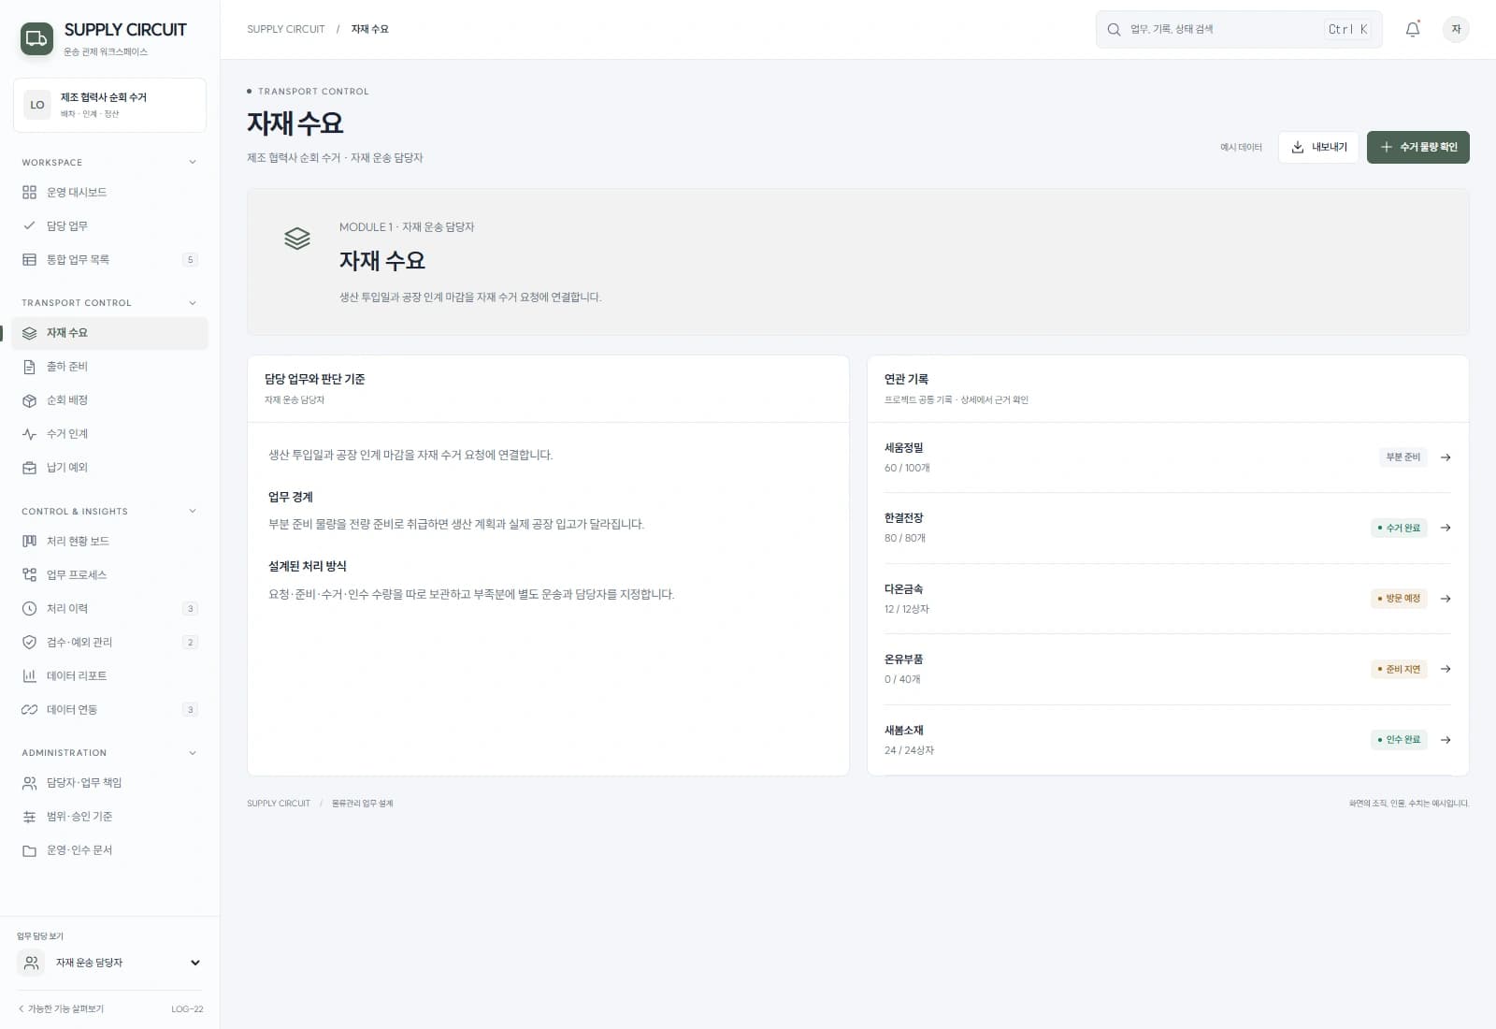Open 담당 업무 checkmark item
Viewport: 1496px width, 1029px height.
coord(109,226)
